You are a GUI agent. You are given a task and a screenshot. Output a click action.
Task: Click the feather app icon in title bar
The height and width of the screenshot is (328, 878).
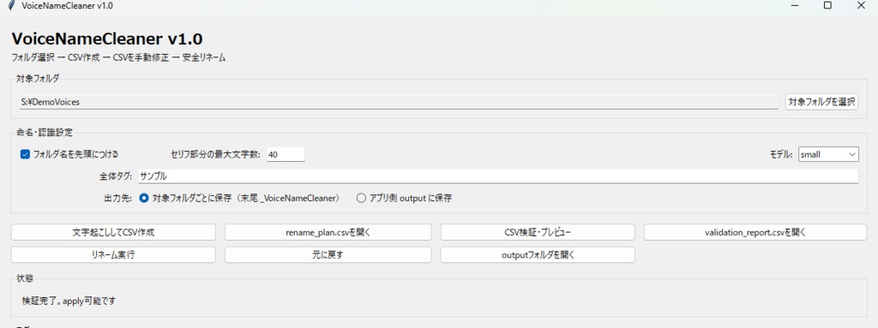coord(11,6)
